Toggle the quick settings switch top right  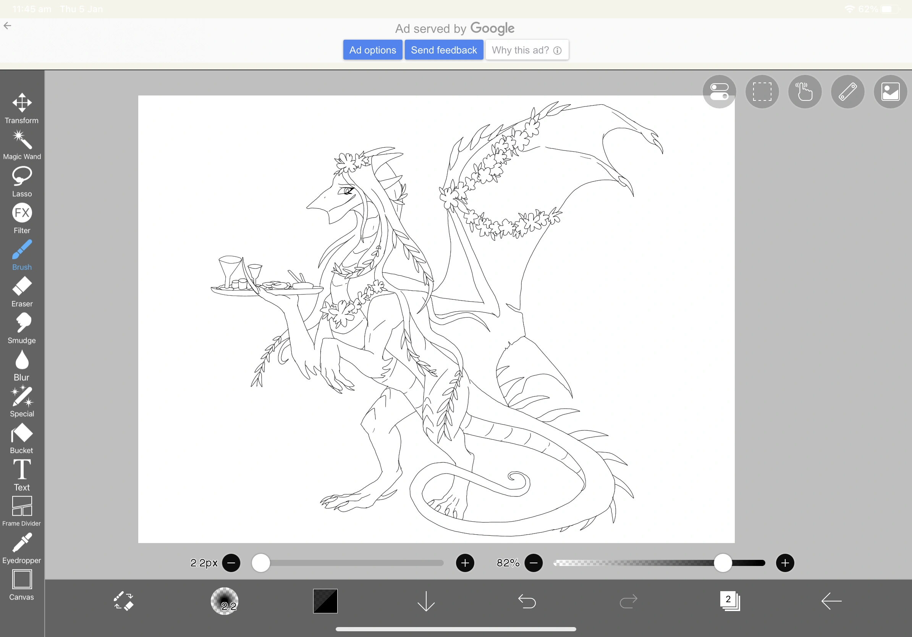click(x=720, y=91)
